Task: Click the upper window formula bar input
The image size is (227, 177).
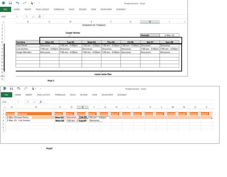Action: pyautogui.click(x=115, y=17)
